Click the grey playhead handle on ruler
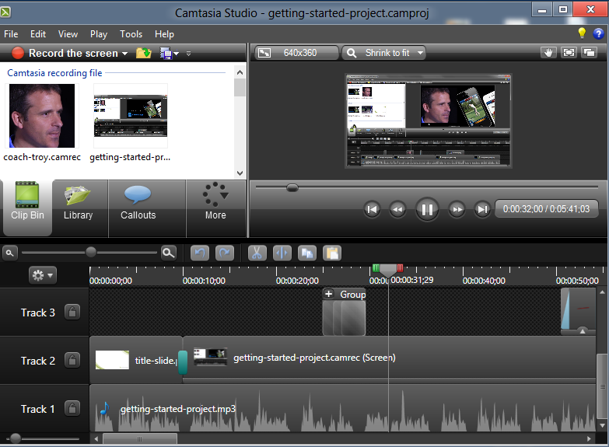This screenshot has width=609, height=447. (x=388, y=271)
